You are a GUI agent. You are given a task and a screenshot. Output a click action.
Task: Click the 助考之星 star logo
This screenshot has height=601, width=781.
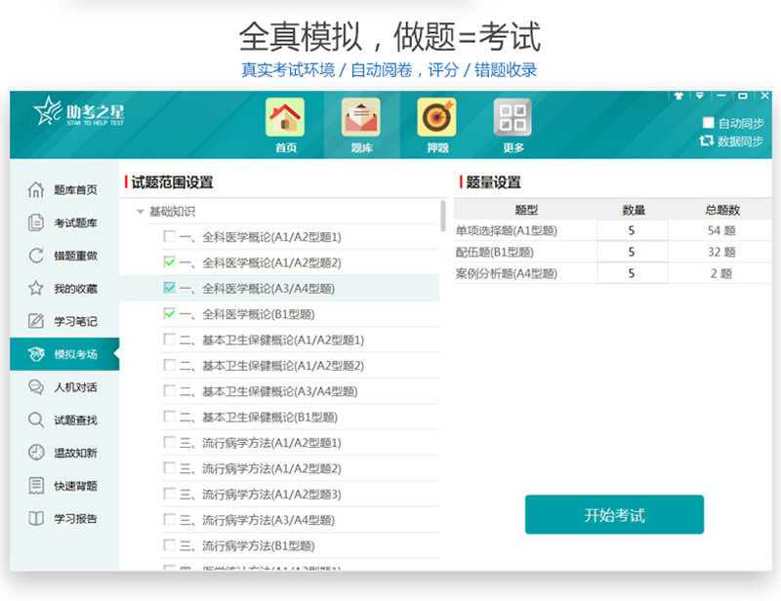pos(47,110)
